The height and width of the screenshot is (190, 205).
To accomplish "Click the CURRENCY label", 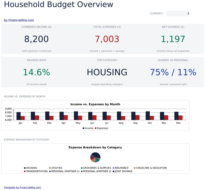I will (x=157, y=14).
